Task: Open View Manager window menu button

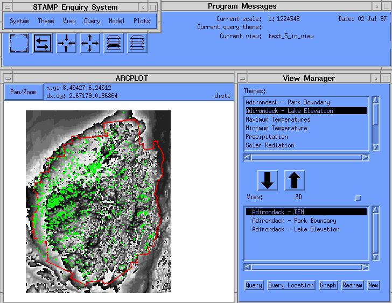Action: point(242,79)
